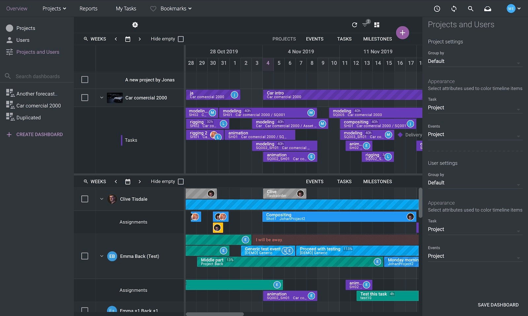Tick the Car comercial 2000 row checkbox
The height and width of the screenshot is (316, 528).
(x=85, y=98)
